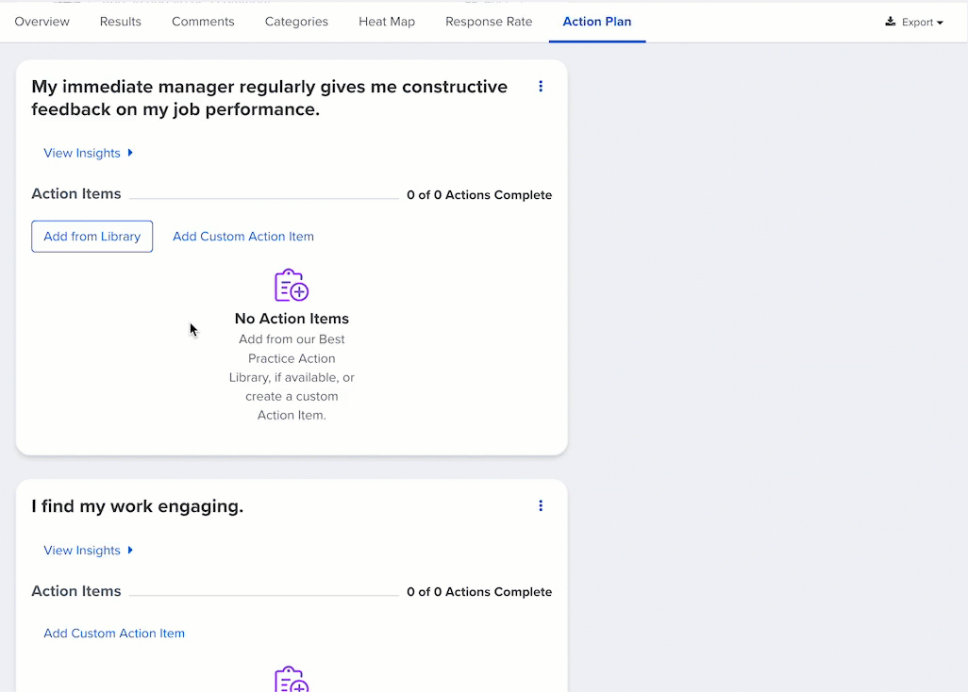
Task: Switch to the Overview tab
Action: (42, 22)
